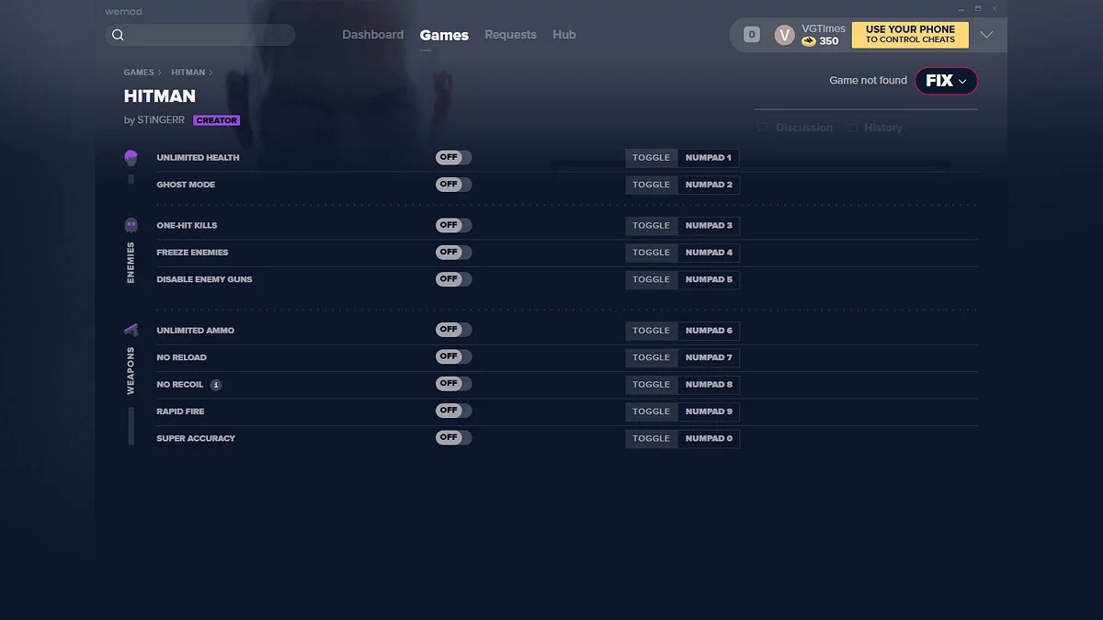
Task: Turn on Disable Enemy Guns switch
Action: [x=454, y=279]
